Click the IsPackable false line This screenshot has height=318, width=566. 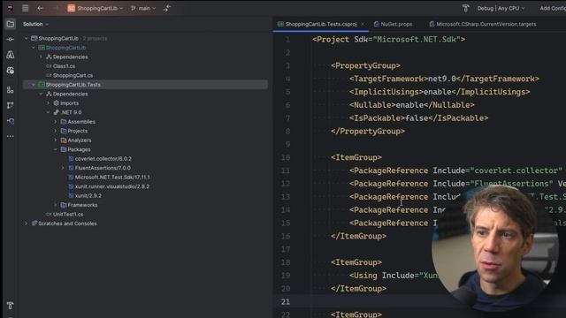[418, 117]
